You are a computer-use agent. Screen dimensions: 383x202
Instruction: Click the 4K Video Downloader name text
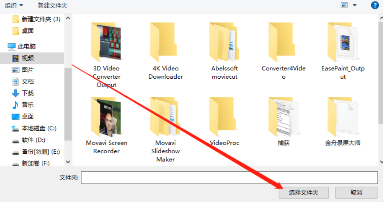(x=166, y=72)
